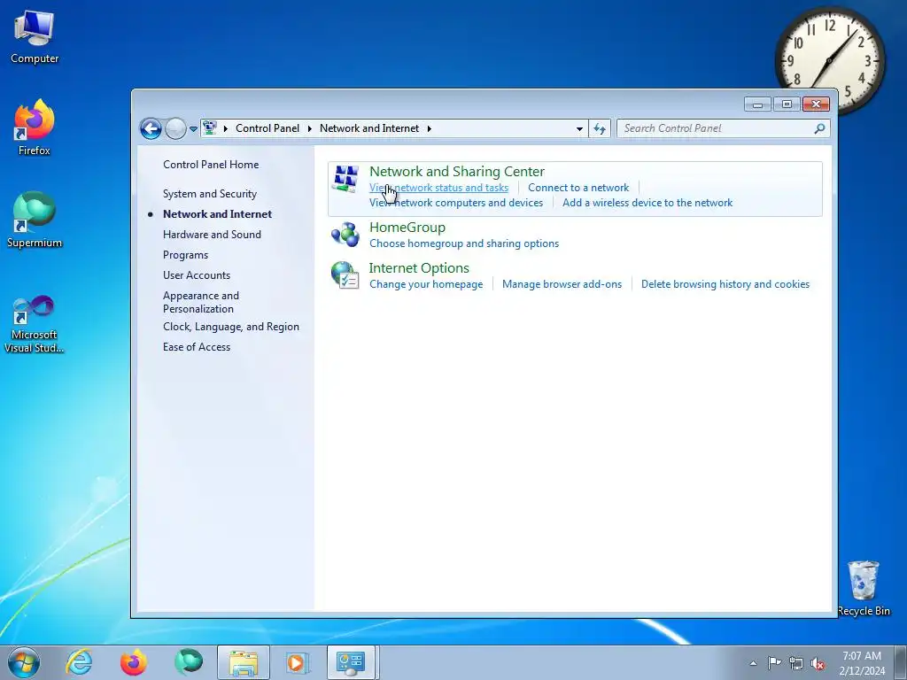The image size is (907, 680).
Task: Minimize the Control Panel window
Action: click(757, 104)
